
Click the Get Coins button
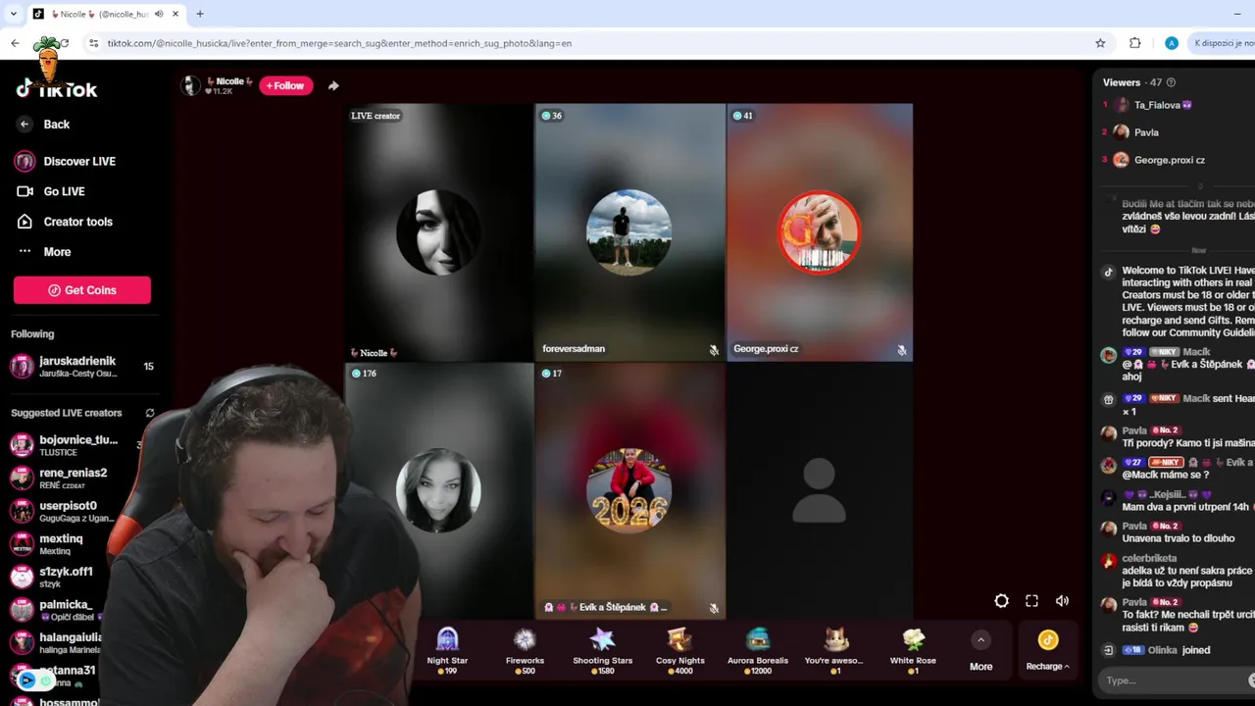pos(82,290)
